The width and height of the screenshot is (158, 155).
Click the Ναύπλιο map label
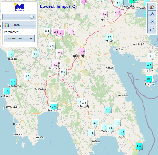pos(118,49)
